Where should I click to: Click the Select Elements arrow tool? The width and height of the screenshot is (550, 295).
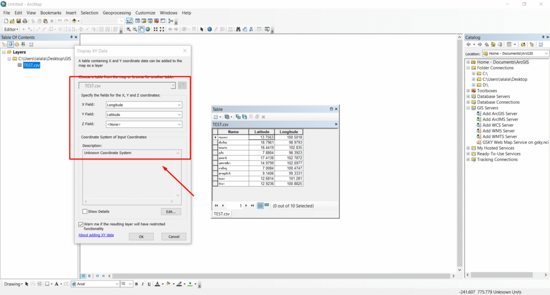(x=202, y=29)
